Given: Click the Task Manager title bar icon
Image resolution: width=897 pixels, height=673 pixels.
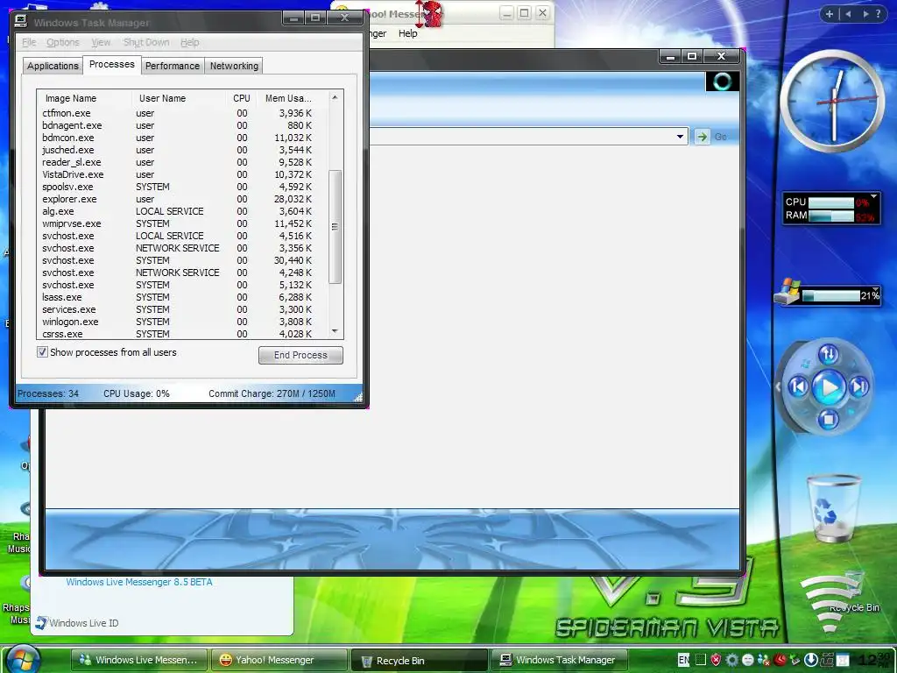Looking at the screenshot, I should tap(21, 21).
